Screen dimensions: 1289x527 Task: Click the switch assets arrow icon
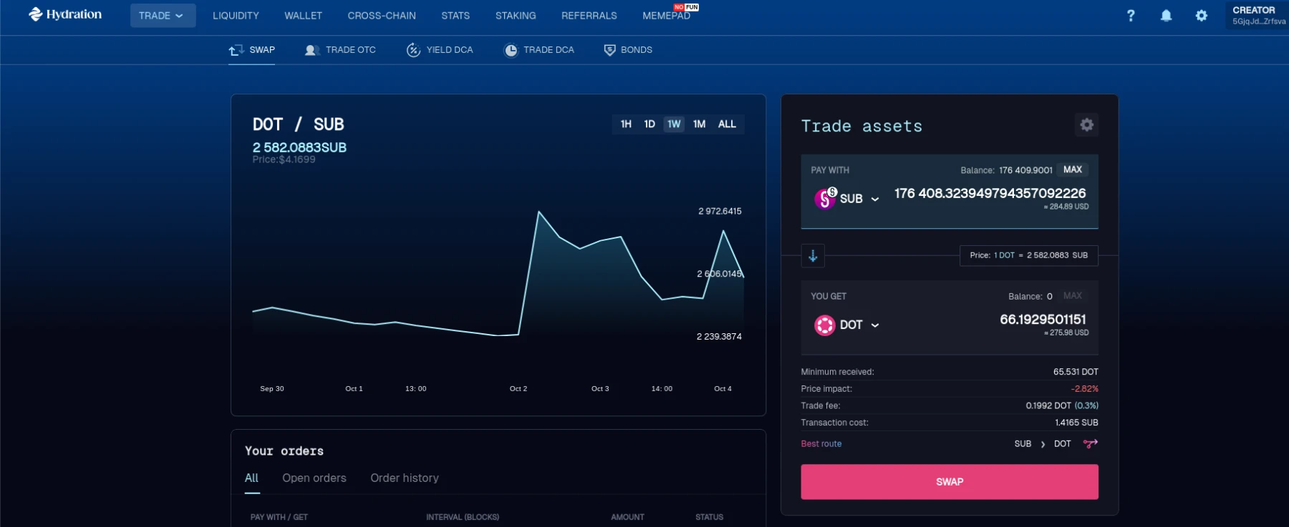tap(813, 255)
